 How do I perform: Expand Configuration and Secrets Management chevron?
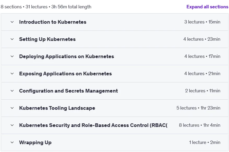point(12,91)
